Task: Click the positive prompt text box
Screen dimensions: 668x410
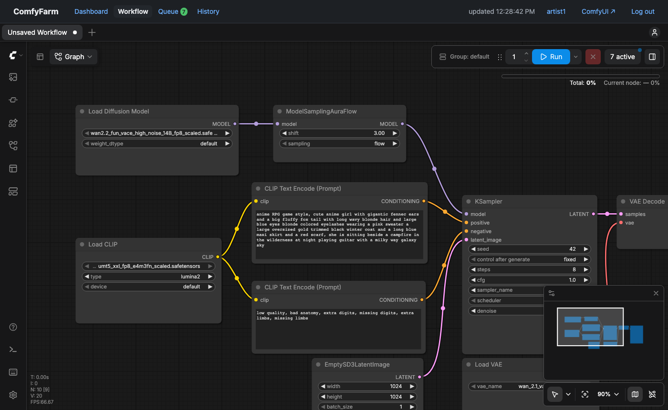Action: pos(339,235)
